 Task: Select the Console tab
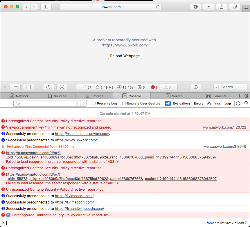click(132, 96)
